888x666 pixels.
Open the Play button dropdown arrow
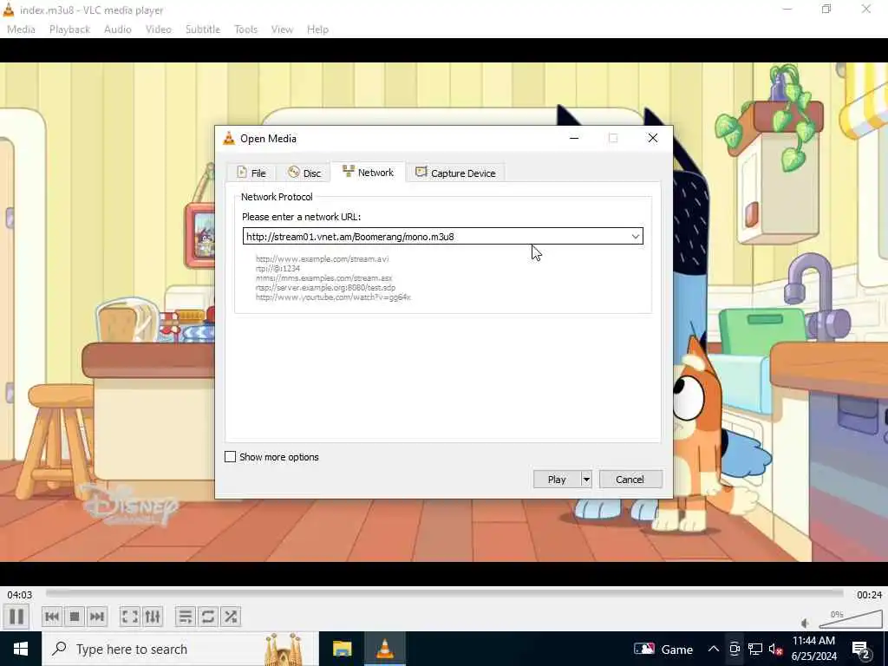click(x=586, y=479)
